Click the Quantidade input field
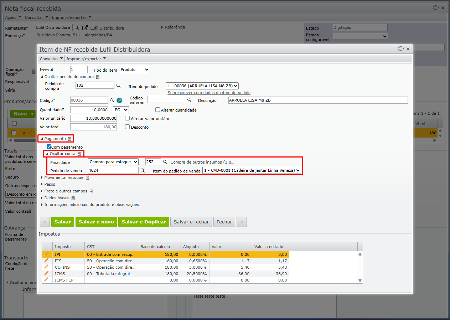 pos(89,110)
